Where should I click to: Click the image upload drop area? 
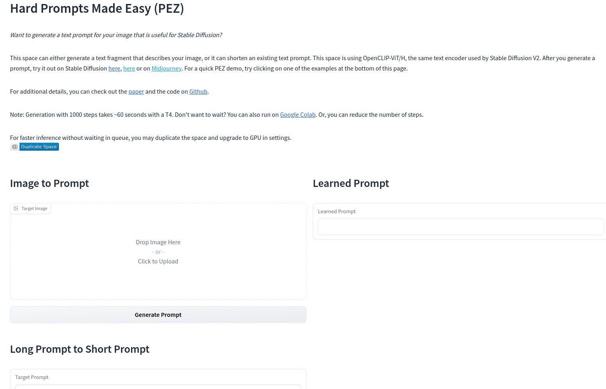(158, 251)
